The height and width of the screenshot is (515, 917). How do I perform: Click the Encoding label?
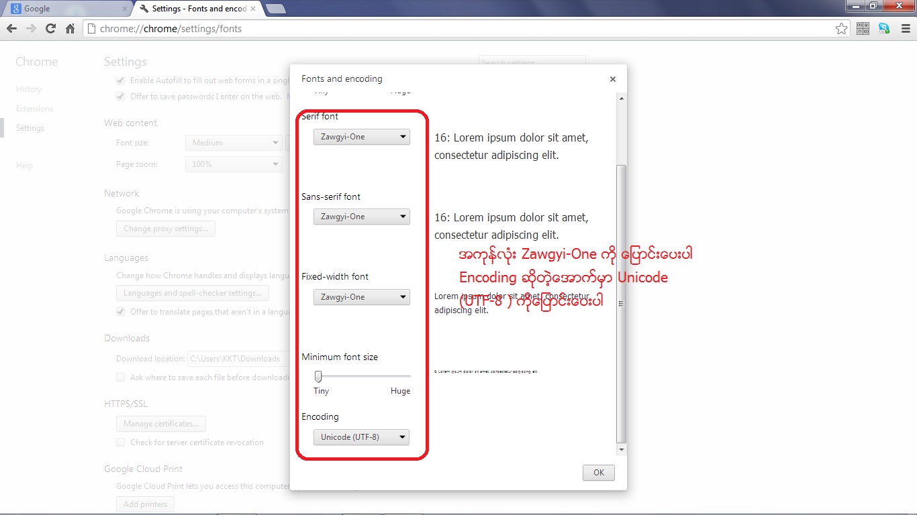point(320,417)
